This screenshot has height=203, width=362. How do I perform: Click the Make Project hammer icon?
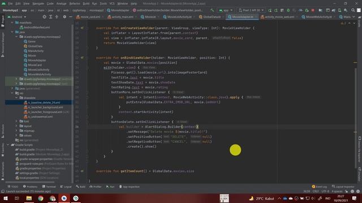pyautogui.click(x=212, y=10)
